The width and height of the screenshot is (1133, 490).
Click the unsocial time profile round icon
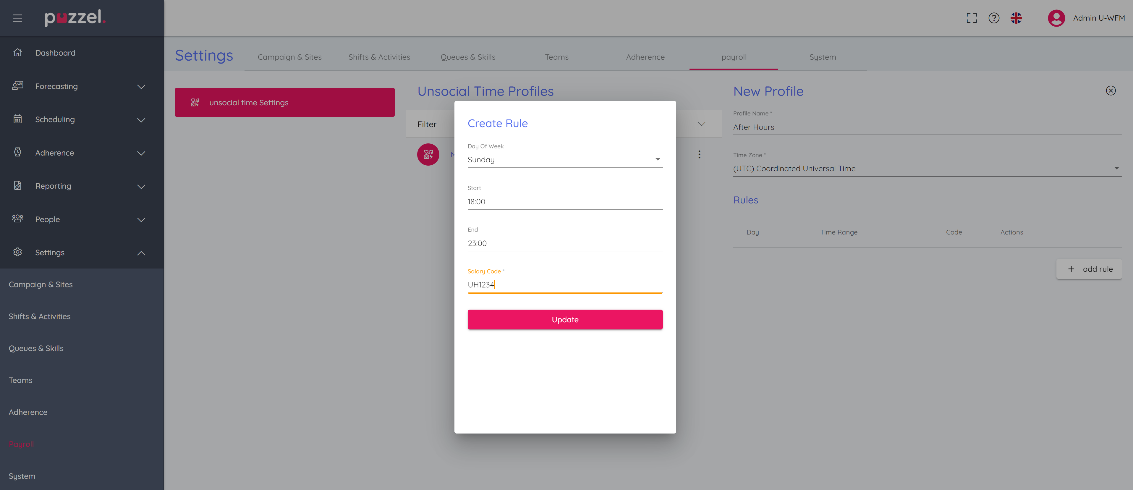pos(428,154)
